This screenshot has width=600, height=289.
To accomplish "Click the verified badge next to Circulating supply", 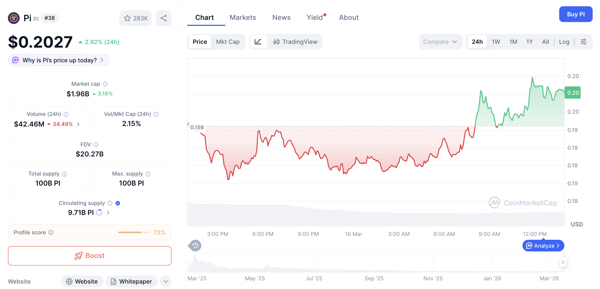I will pos(117,203).
